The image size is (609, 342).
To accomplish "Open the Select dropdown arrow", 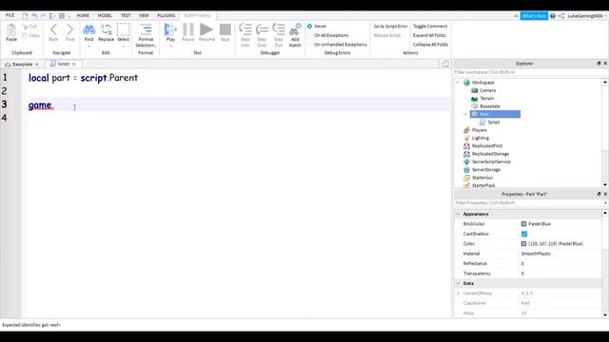I will (124, 47).
